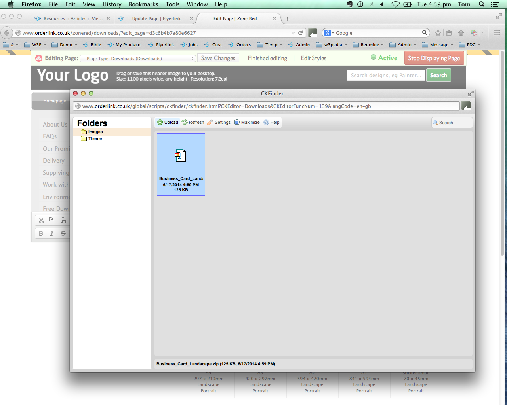Viewport: 507px width, 405px height.
Task: Click the search magnifier in Google box
Action: point(425,33)
